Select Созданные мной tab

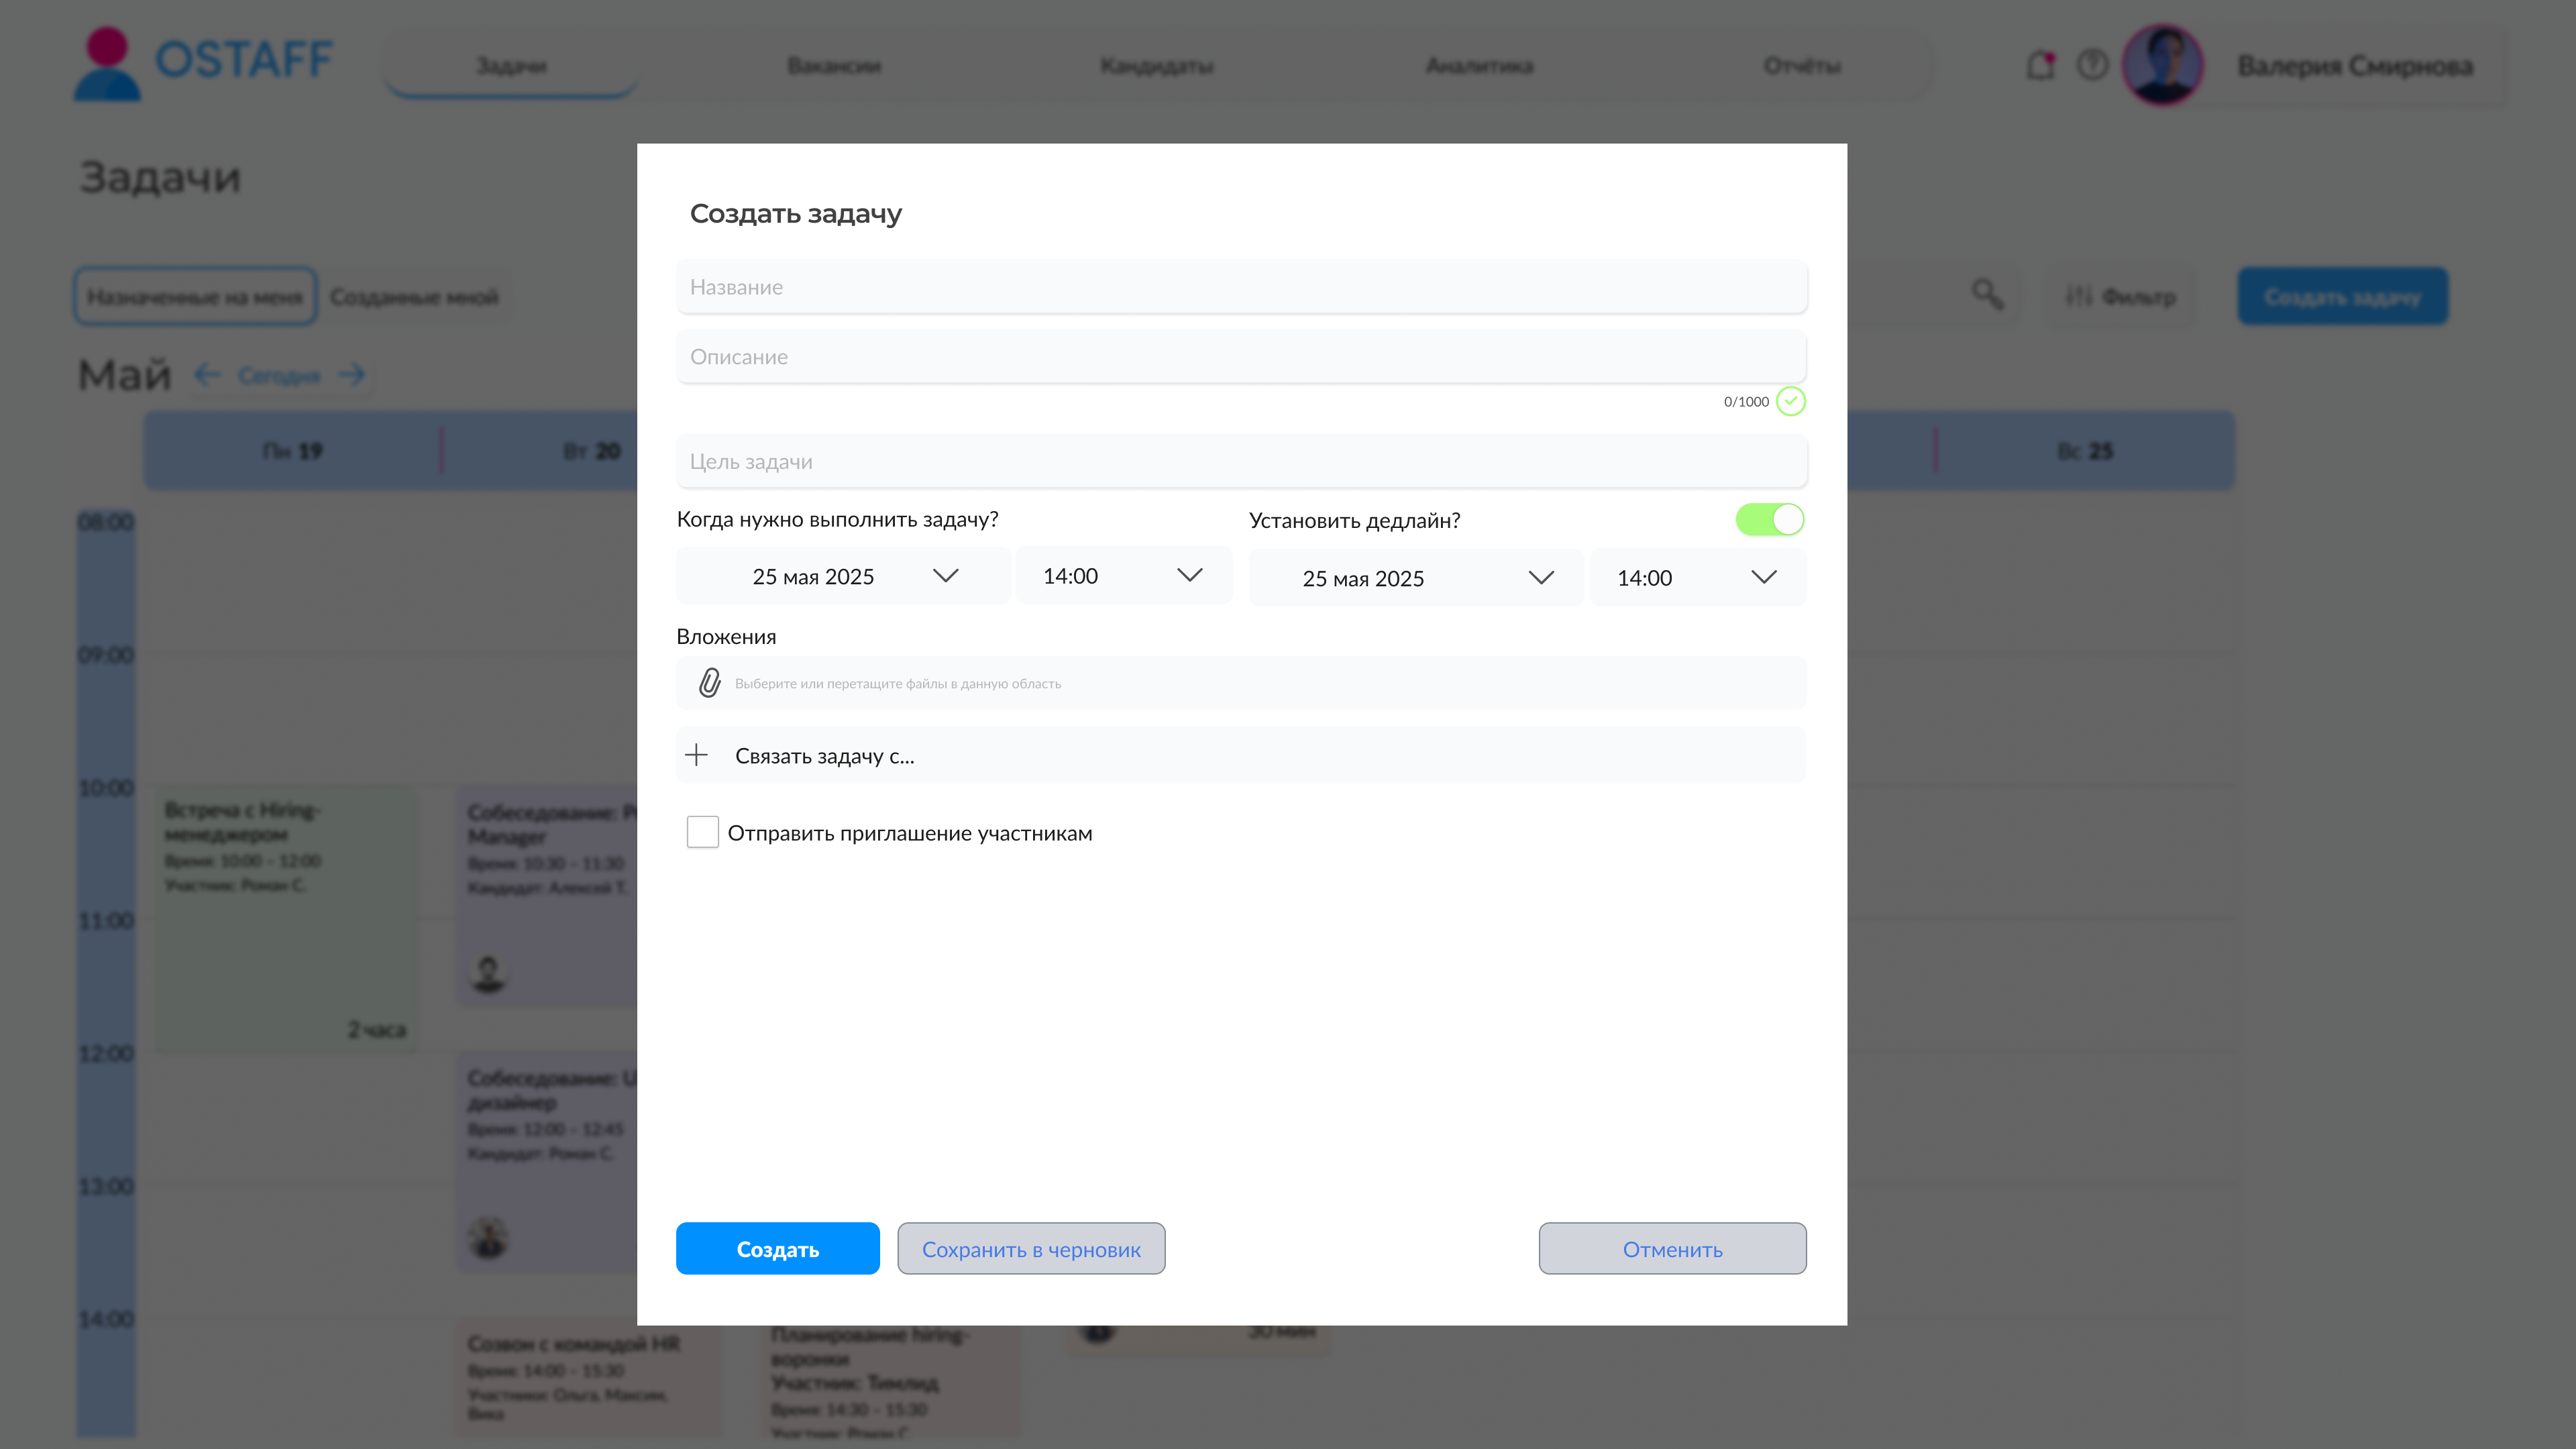414,297
